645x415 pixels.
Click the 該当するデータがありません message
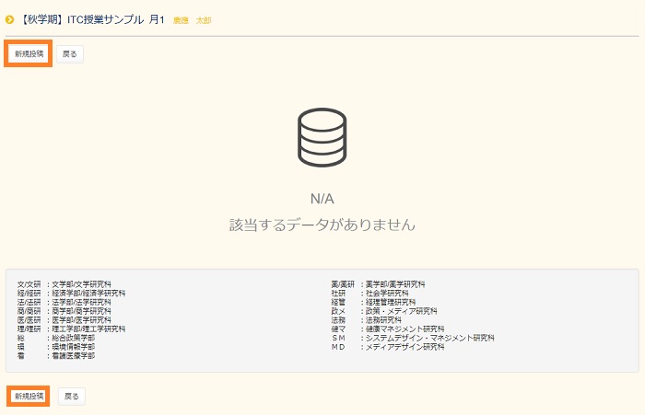[322, 225]
